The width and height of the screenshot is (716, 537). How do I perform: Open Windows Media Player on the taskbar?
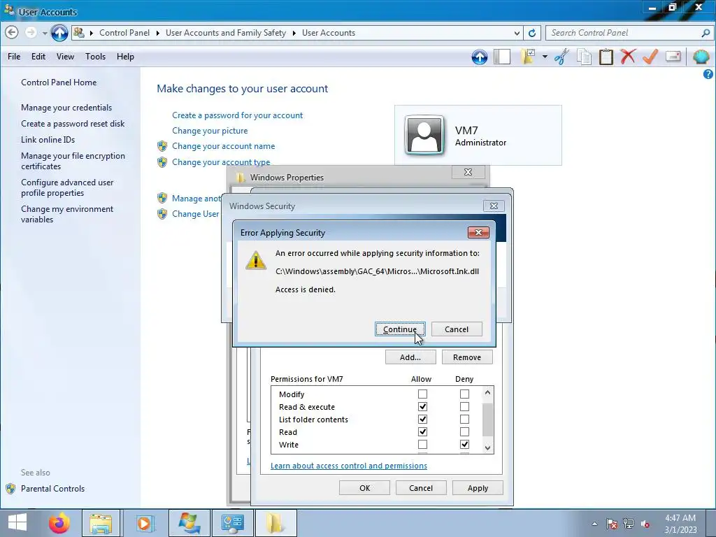(x=144, y=523)
